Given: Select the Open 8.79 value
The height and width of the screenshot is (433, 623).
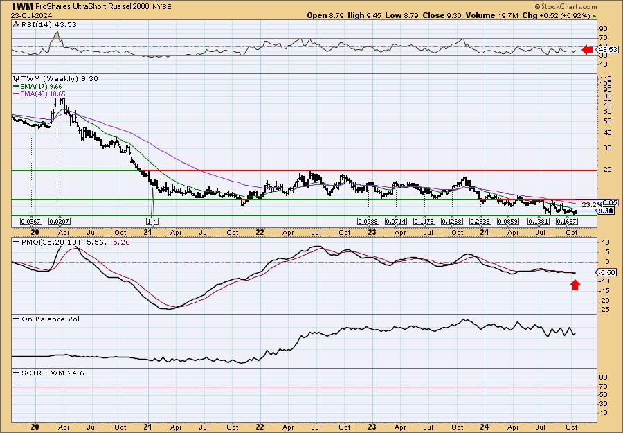Looking at the screenshot, I should (x=325, y=15).
